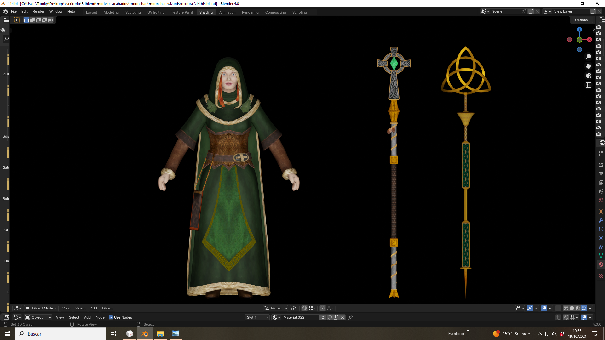Open the Render menu

(x=38, y=11)
